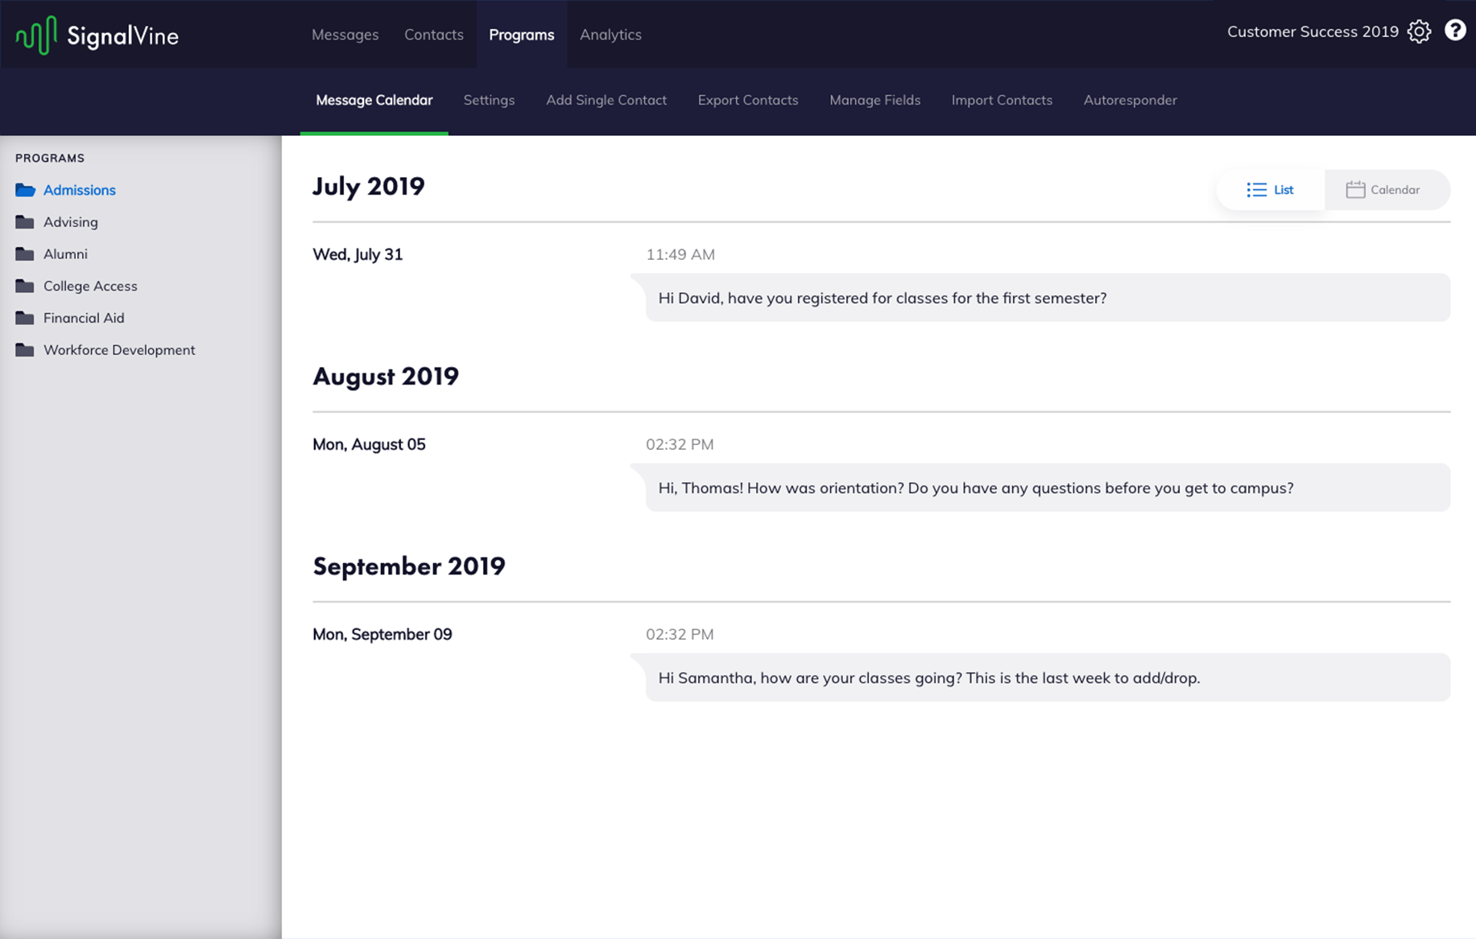Screen dimensions: 1476x939
Task: Open the Export Contacts tab
Action: click(748, 100)
